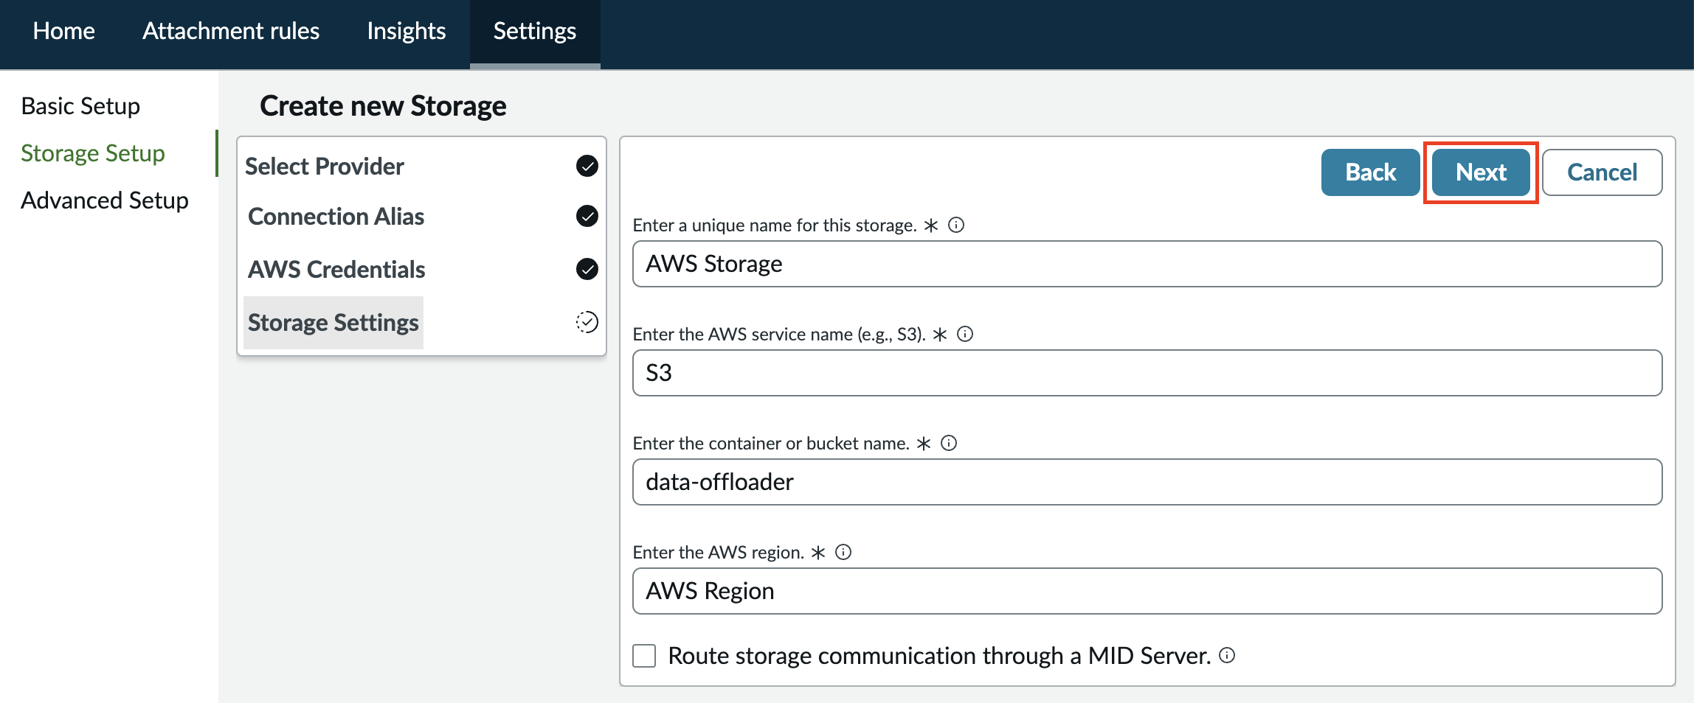Cancel the storage creation
1694x703 pixels.
1603,172
